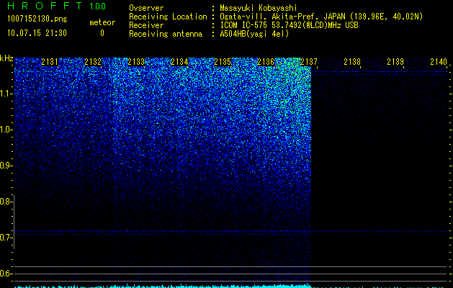Select observer name Masayuki Kobayashi
Image resolution: width=453 pixels, height=288 pixels.
(x=259, y=8)
